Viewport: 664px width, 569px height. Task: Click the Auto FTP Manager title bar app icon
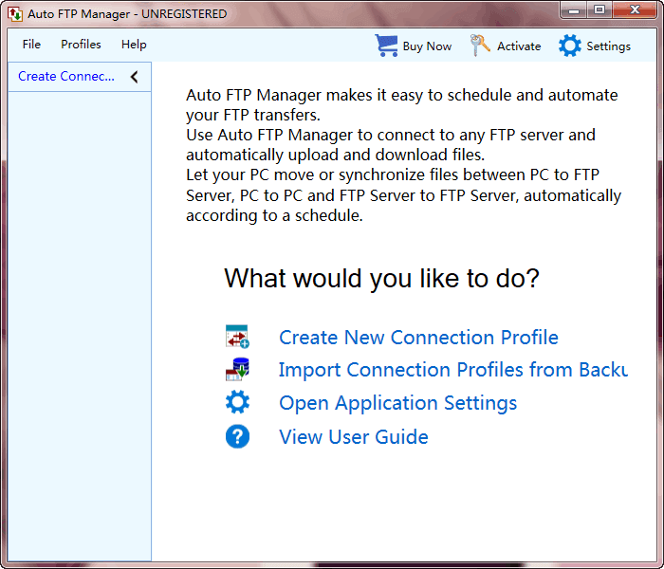pos(15,14)
